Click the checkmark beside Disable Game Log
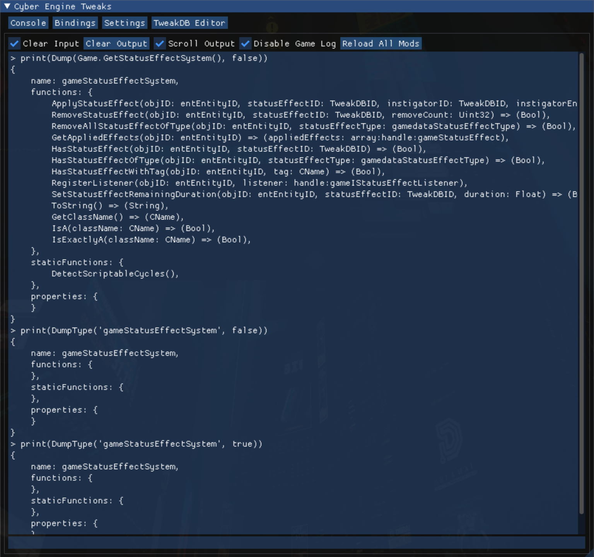 click(x=246, y=43)
